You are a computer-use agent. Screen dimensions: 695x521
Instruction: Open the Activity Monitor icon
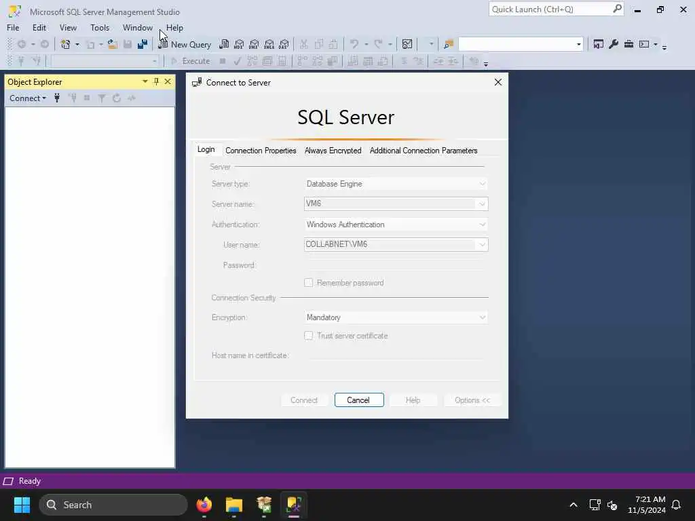(407, 44)
